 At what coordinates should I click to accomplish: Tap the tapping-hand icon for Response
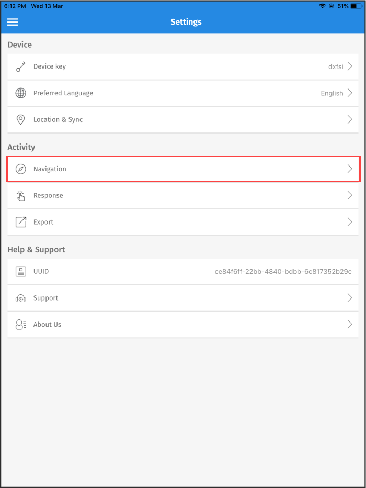coord(20,195)
